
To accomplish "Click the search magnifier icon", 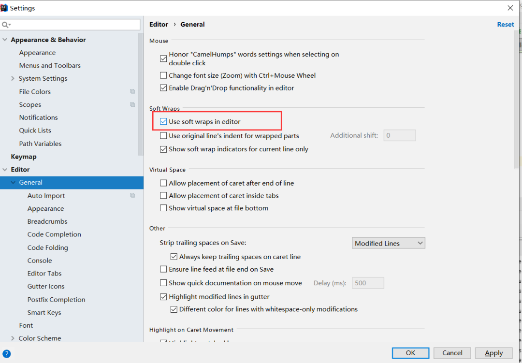I will [x=5, y=25].
